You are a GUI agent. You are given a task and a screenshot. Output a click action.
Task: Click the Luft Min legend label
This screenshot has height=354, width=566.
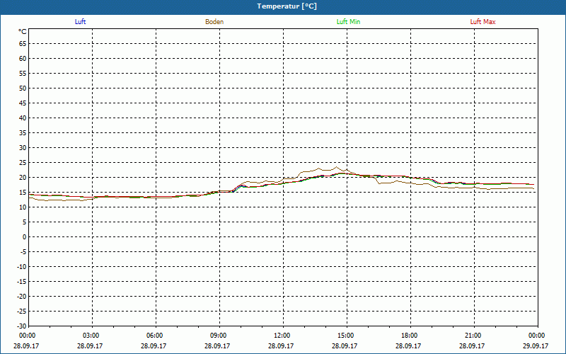[x=348, y=22]
